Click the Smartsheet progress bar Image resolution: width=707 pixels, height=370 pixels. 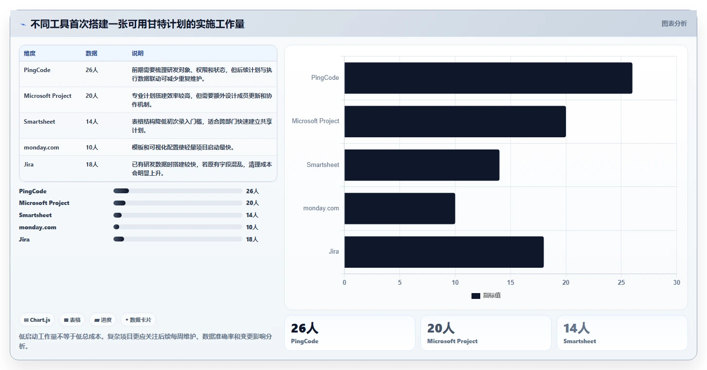point(178,215)
